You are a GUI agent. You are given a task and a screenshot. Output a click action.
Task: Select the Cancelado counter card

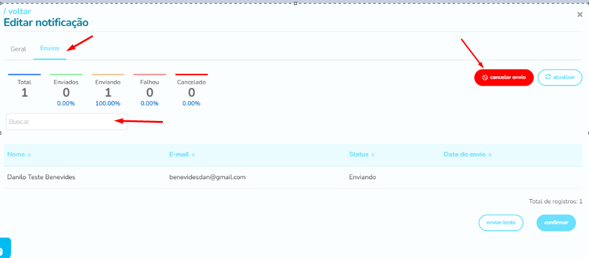pos(191,90)
